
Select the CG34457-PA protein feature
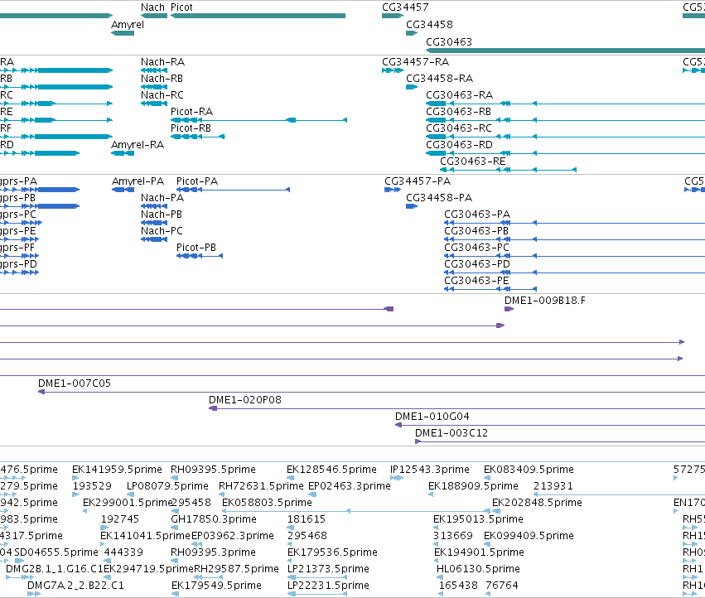coord(393,190)
